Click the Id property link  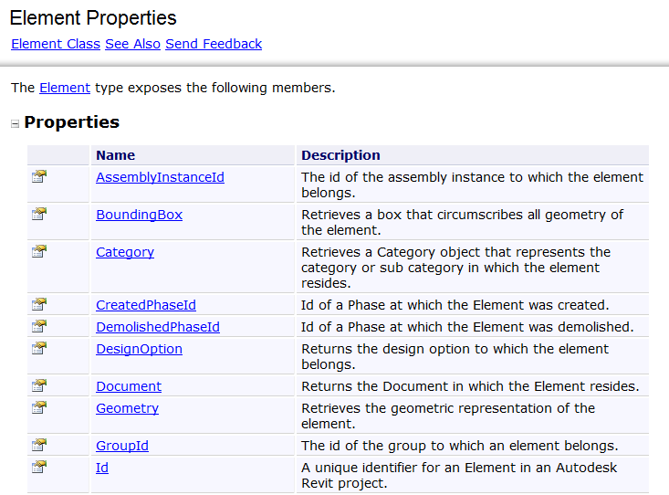pyautogui.click(x=102, y=468)
